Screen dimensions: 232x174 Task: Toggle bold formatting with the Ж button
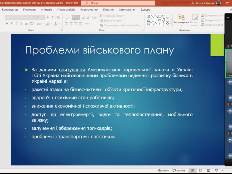click(x=7, y=24)
